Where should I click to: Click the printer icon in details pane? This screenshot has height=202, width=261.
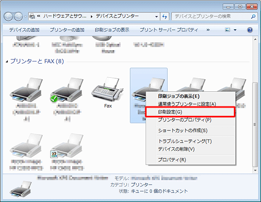(x=20, y=189)
